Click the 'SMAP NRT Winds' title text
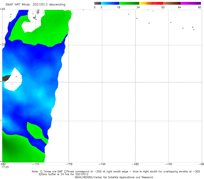 point(18,4)
